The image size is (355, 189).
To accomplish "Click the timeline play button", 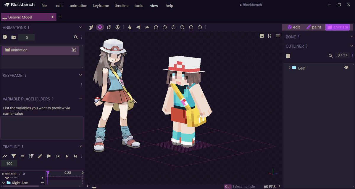I will 67,156.
